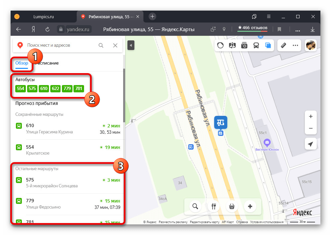Viewport: 331px width, 235px height.
Task: Open the traffic layer icon
Action: (221, 45)
